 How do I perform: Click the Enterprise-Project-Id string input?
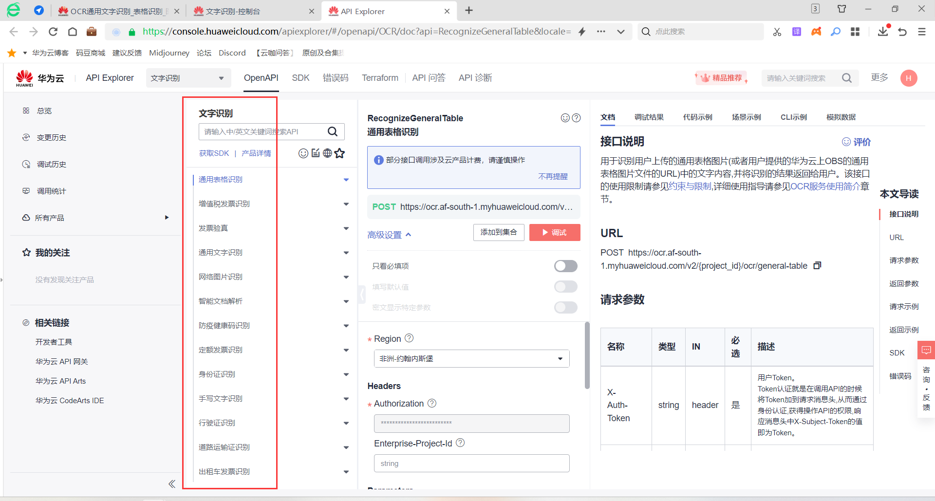tap(472, 464)
